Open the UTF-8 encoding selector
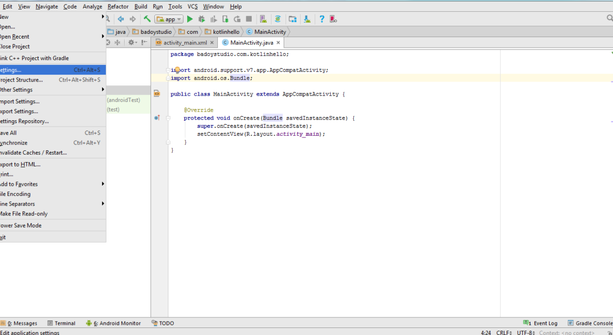 (x=526, y=332)
